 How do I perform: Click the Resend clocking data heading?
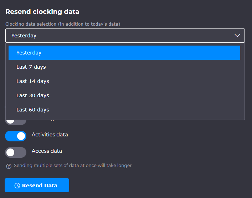(42, 12)
